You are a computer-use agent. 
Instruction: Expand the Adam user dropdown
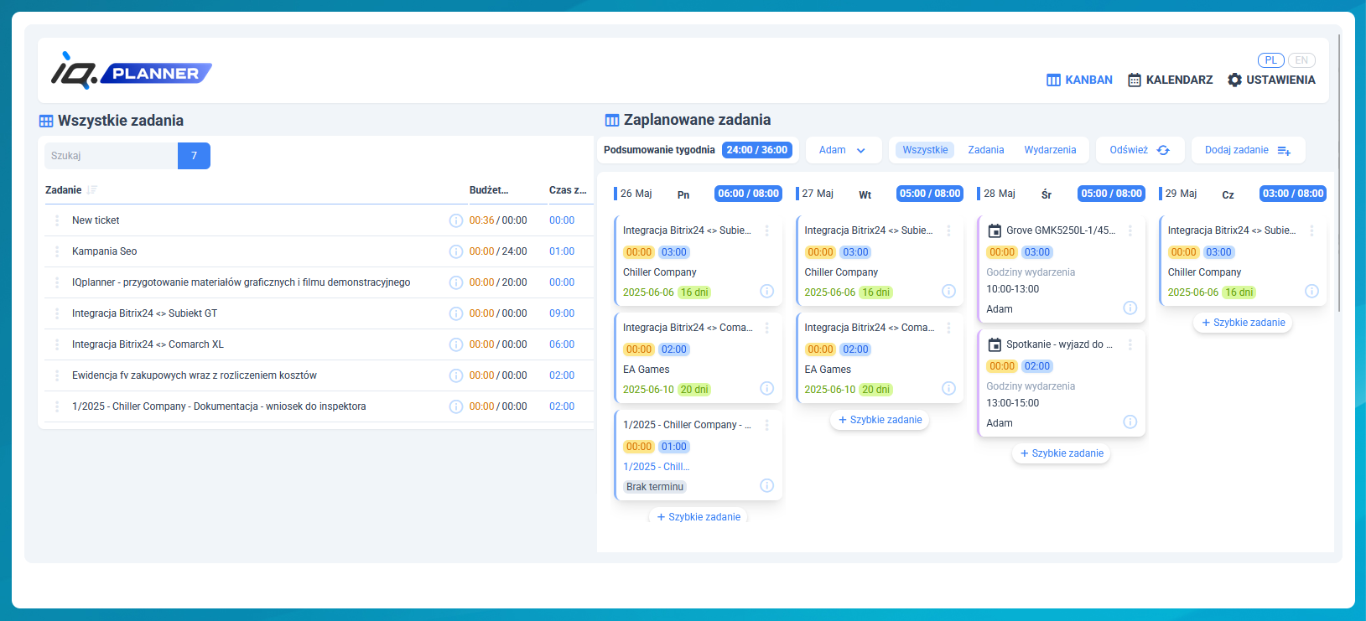[843, 150]
